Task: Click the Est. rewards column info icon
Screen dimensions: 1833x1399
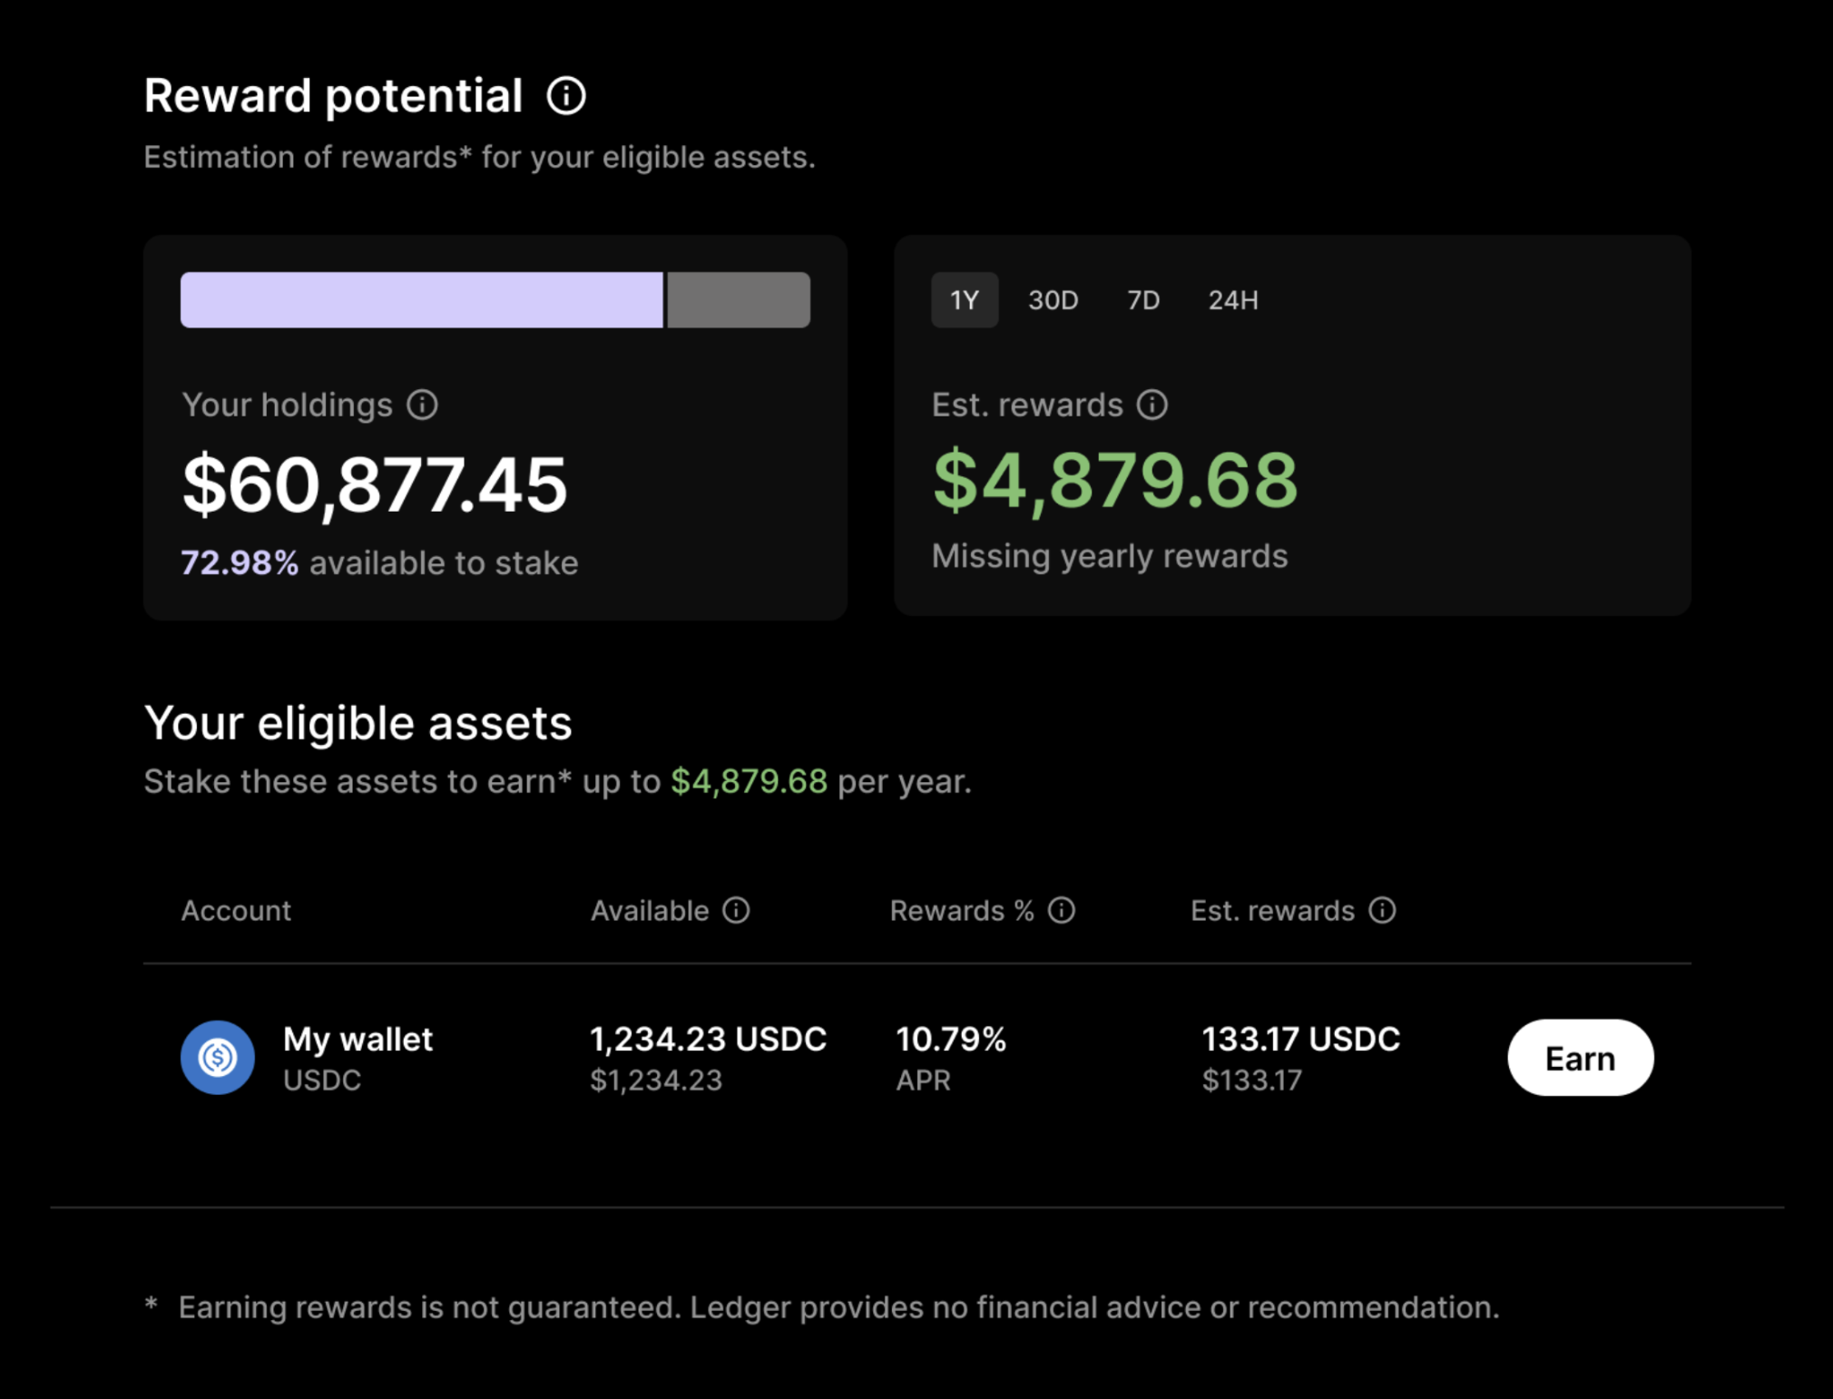Action: [x=1382, y=911]
